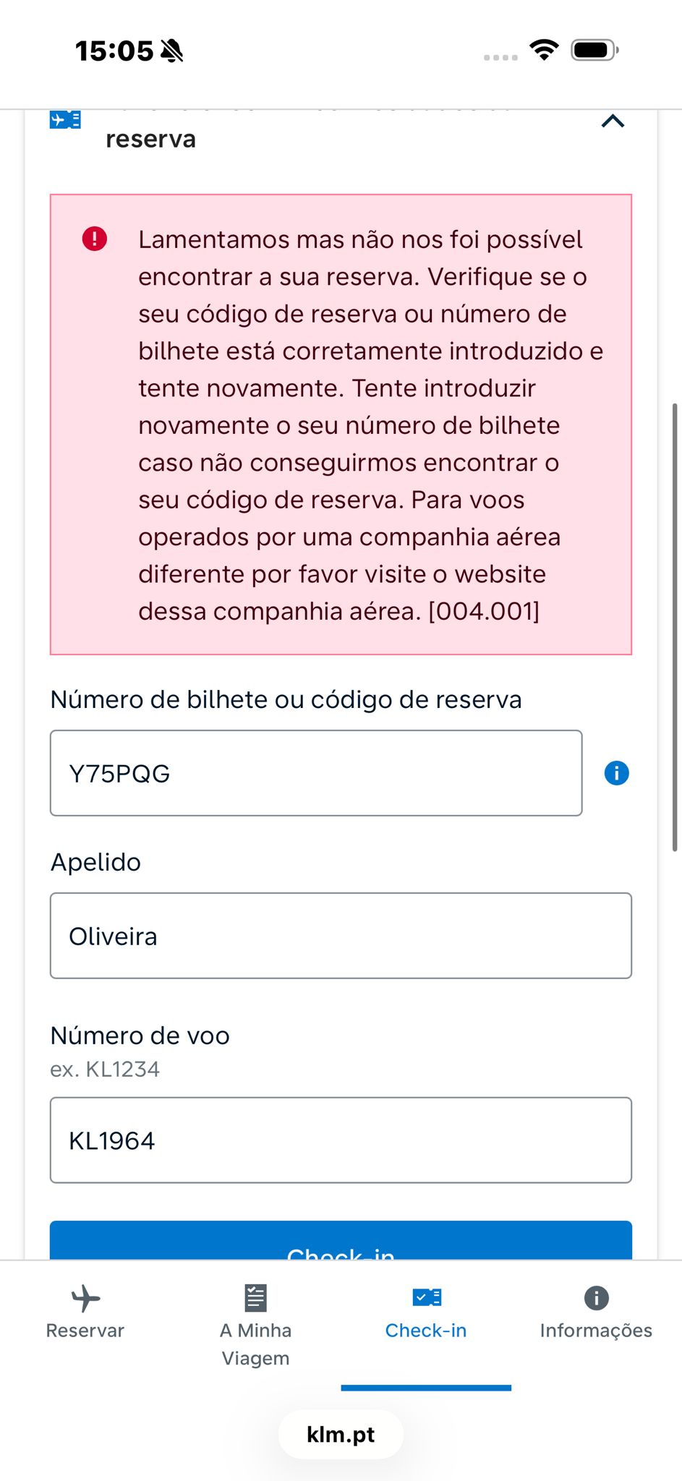
Task: Click the Apelido field with Oliveira
Action: pyautogui.click(x=341, y=936)
